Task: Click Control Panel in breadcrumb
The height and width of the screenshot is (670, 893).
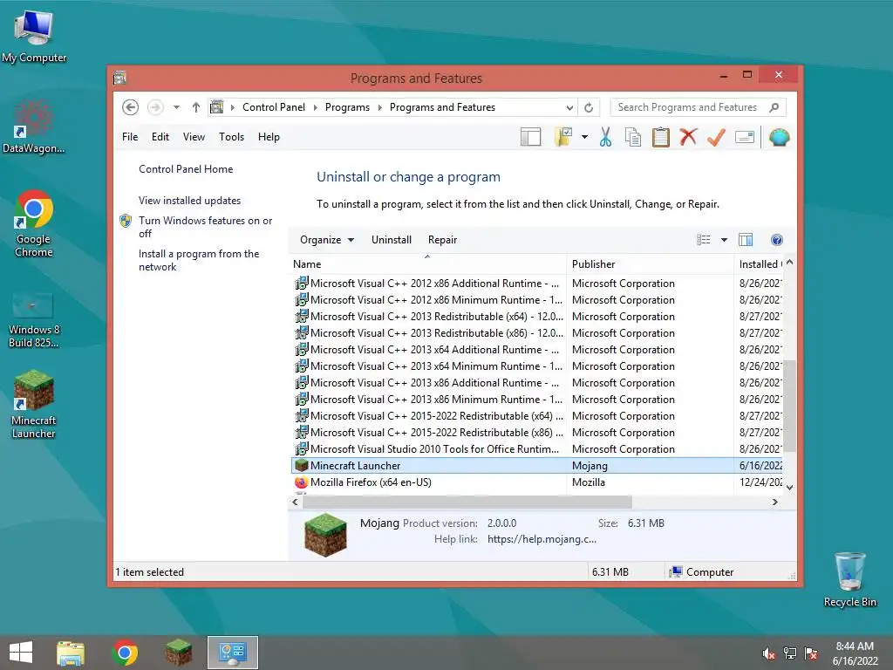Action: [x=273, y=107]
